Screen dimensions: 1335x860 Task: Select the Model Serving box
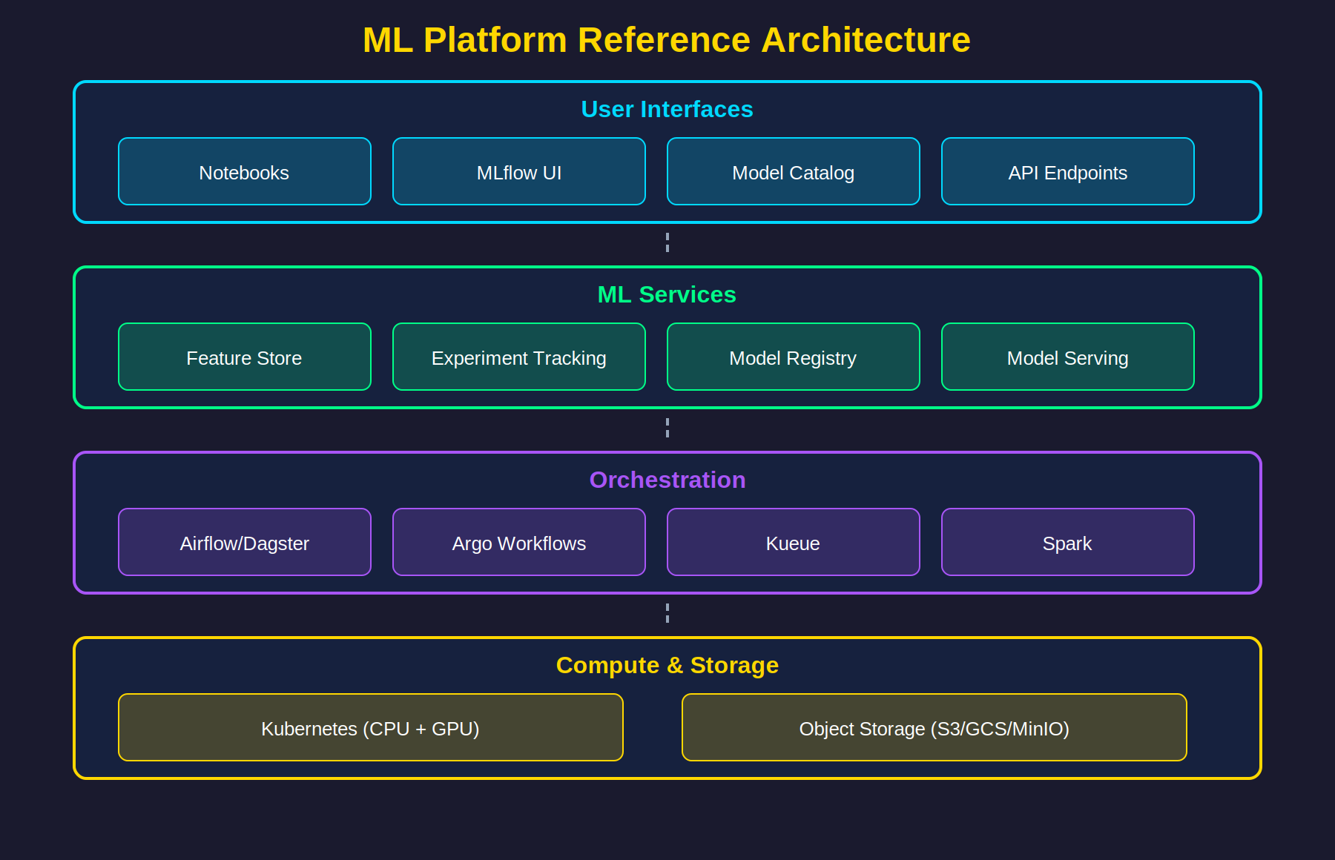1067,357
